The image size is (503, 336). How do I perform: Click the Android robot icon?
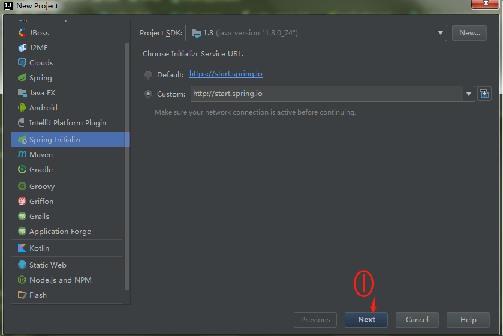click(x=22, y=107)
